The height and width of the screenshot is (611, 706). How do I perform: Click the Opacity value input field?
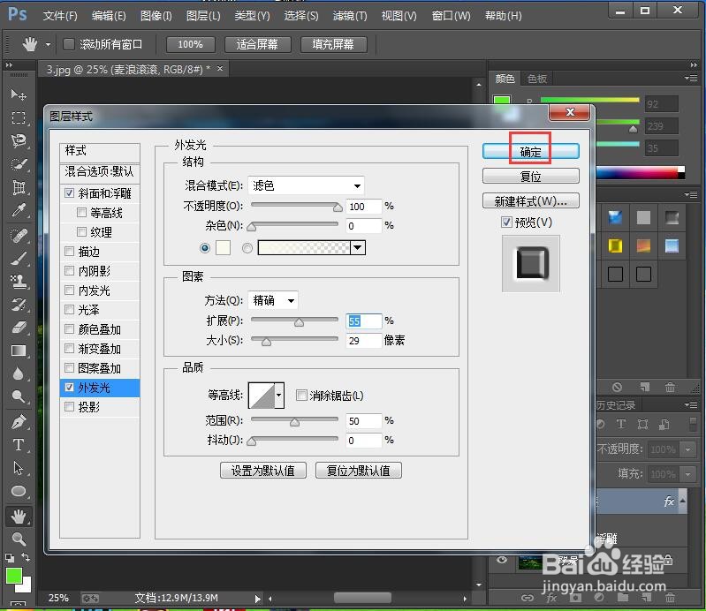pos(364,206)
